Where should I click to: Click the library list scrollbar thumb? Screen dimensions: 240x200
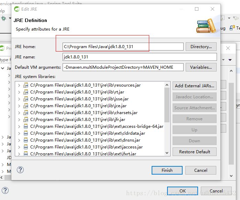(167, 105)
